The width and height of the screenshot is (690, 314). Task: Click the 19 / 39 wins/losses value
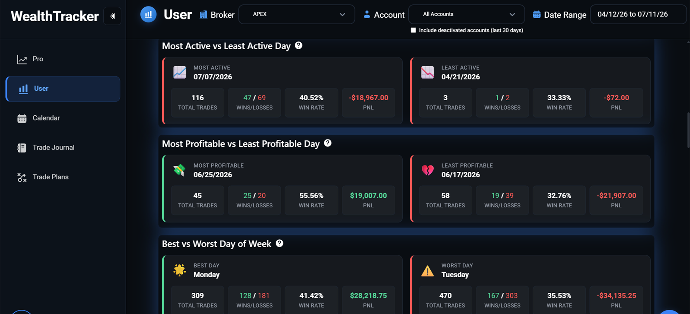click(x=502, y=196)
